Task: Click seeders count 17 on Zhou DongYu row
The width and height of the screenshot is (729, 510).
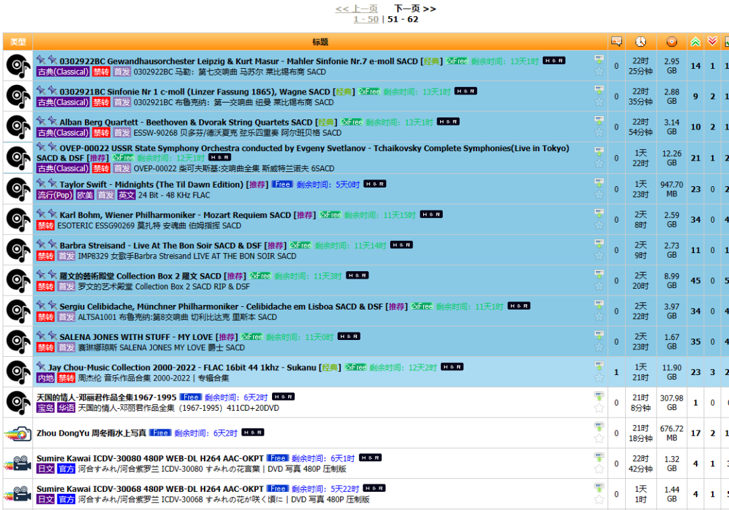Action: click(695, 433)
